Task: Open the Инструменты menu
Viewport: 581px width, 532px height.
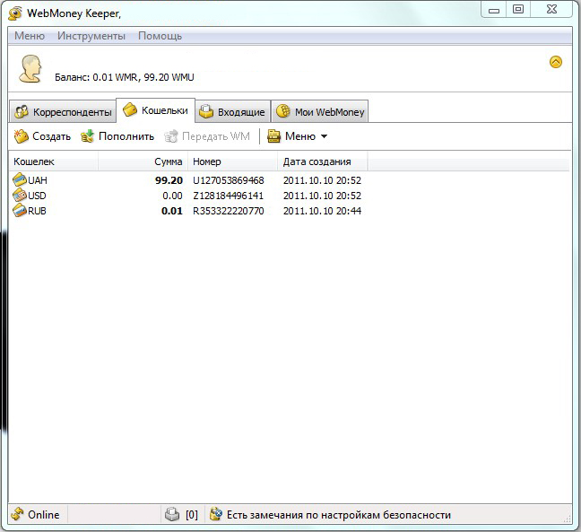Action: coord(91,36)
